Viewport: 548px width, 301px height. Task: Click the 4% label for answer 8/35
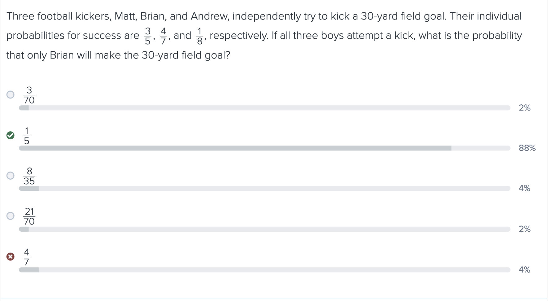524,188
